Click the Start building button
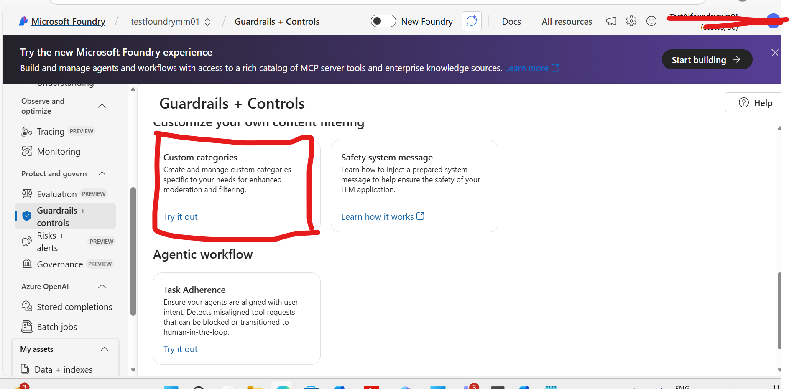 pos(707,60)
